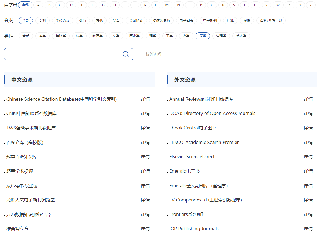Open EBSCO-Academic Search Premier link
The height and width of the screenshot is (233, 317).
click(204, 143)
